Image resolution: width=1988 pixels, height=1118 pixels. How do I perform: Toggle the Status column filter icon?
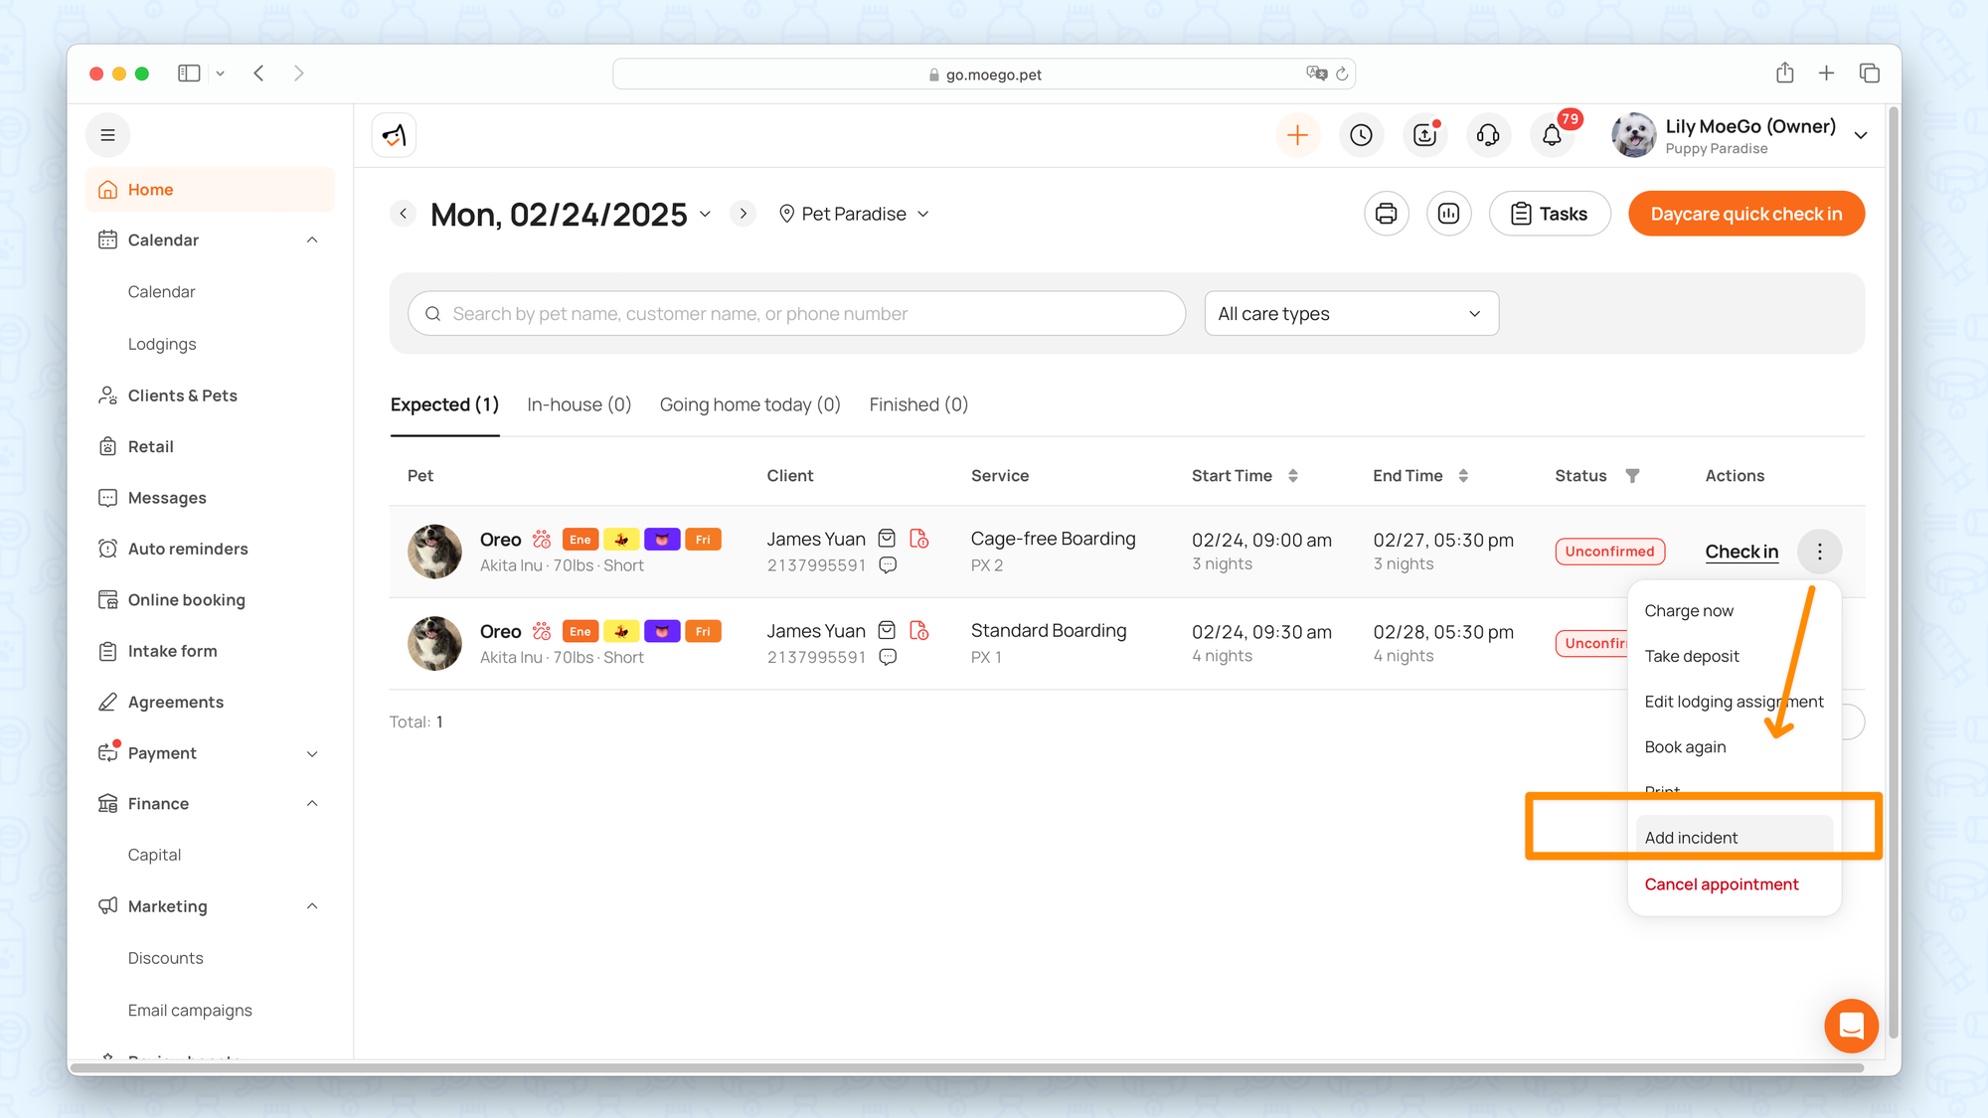pyautogui.click(x=1632, y=476)
